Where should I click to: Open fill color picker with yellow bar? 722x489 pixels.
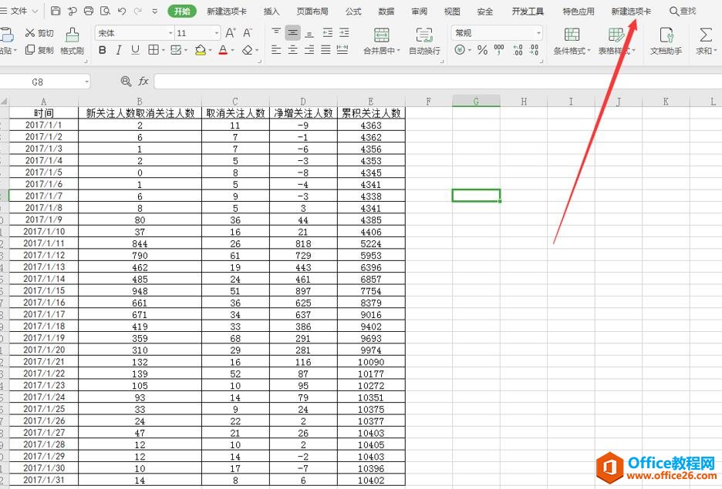coord(200,50)
